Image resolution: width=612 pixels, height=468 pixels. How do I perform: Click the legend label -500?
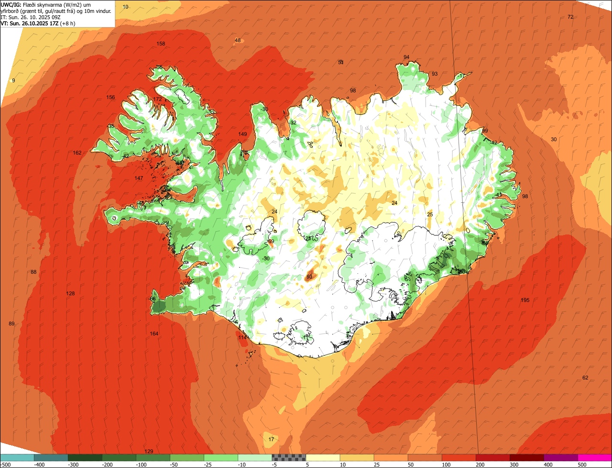pos(6,465)
